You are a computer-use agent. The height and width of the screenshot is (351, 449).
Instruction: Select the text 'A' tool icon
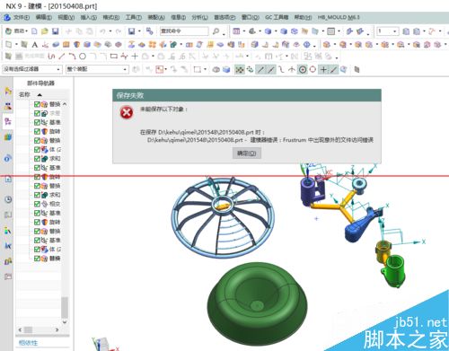tap(35, 45)
